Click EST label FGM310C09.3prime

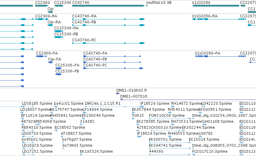pos(167,116)
